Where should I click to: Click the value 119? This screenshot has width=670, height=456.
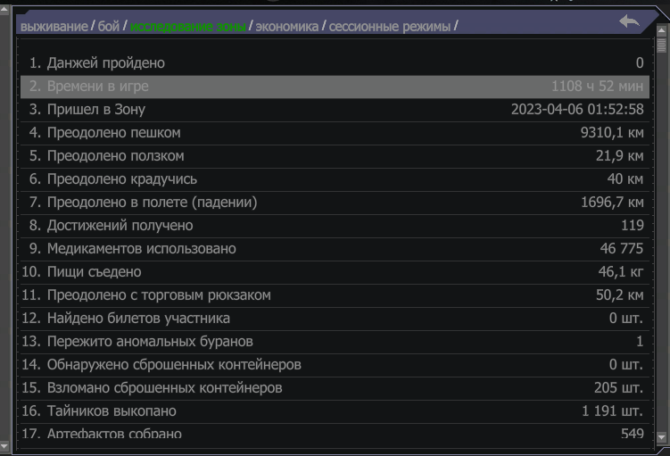pyautogui.click(x=633, y=225)
